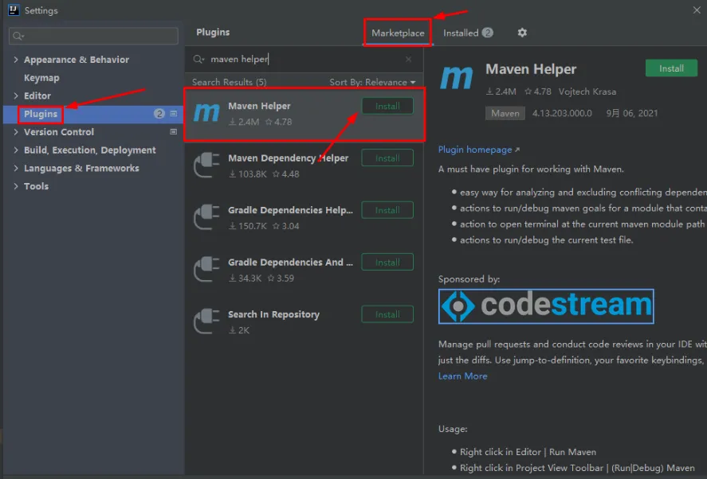Screen dimensions: 707x479
Task: Click the Search In Repository plug icon
Action: [x=206, y=321]
